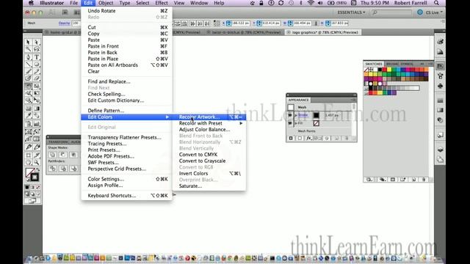Image resolution: width=470 pixels, height=264 pixels.
Task: Toggle Stroke visibility eye in Appearance
Action: 290,115
